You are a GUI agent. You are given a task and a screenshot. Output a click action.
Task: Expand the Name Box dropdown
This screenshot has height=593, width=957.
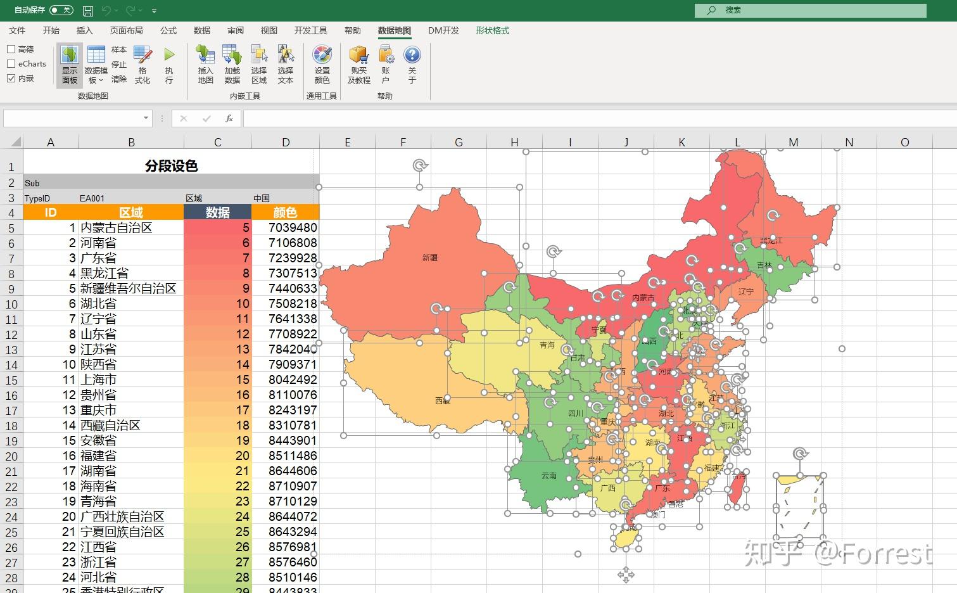[145, 118]
